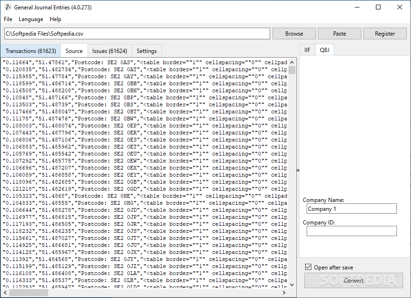Click the row containing Postcode SE2 0JX
This screenshot has height=298, width=411.
(x=145, y=253)
